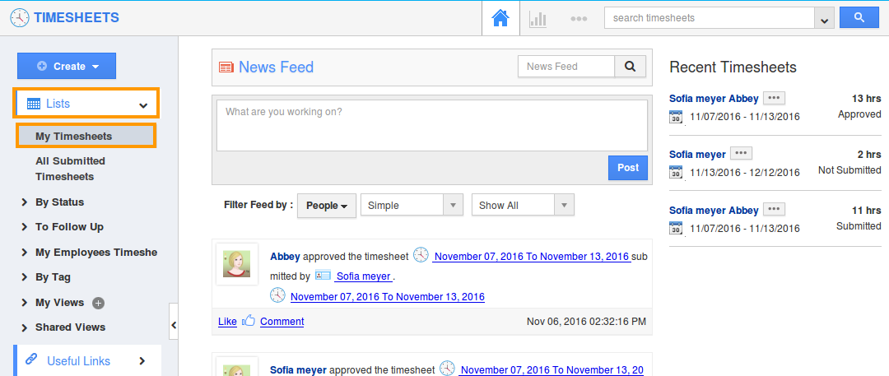Open the reports bar chart icon

click(538, 19)
